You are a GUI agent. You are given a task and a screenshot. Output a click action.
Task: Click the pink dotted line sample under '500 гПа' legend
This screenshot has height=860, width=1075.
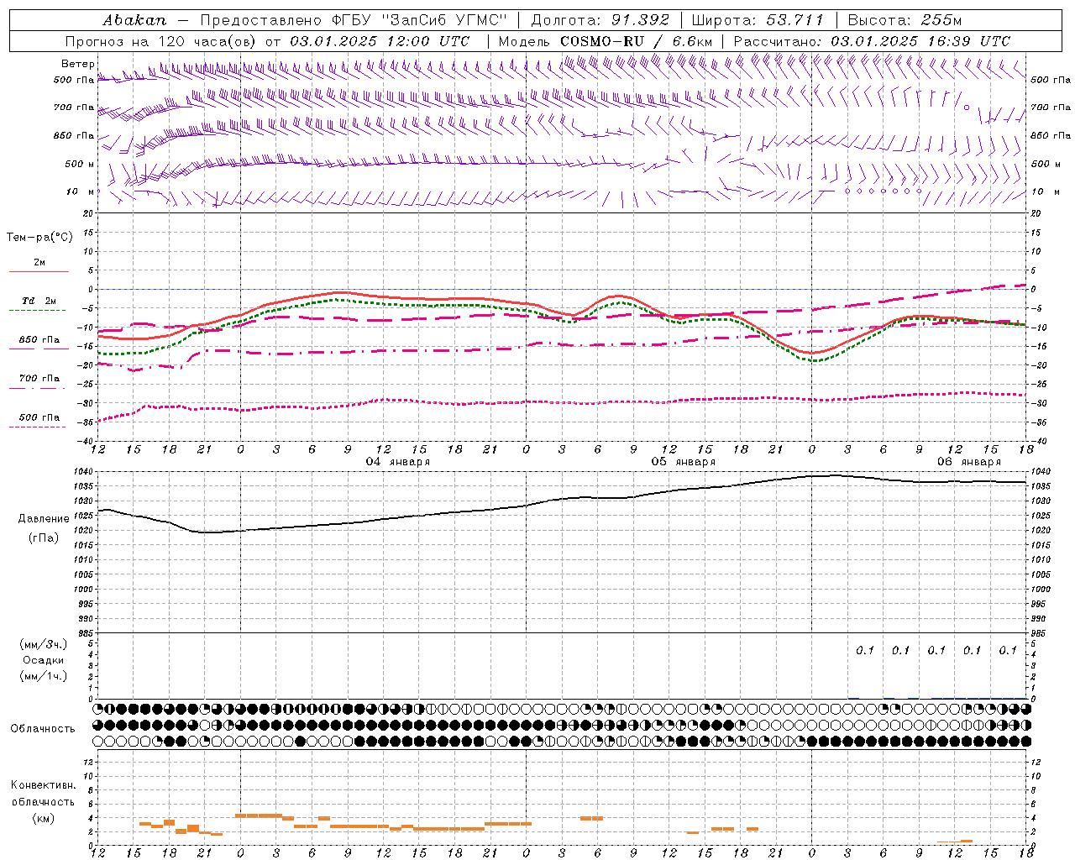38,427
